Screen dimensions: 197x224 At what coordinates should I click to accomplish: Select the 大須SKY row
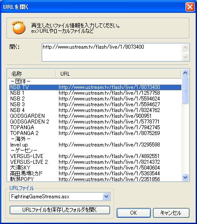[95, 168]
